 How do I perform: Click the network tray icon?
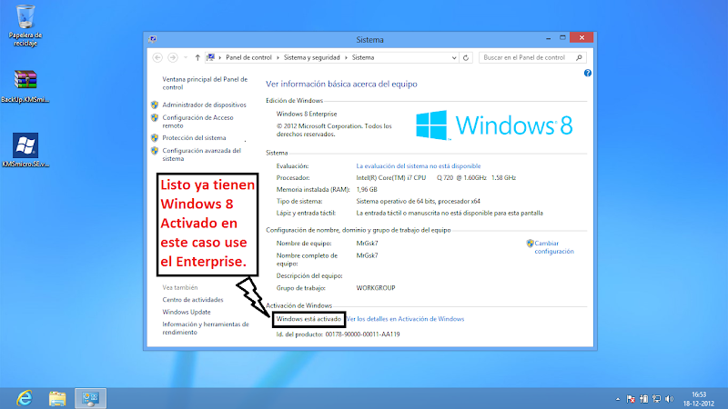tap(656, 399)
